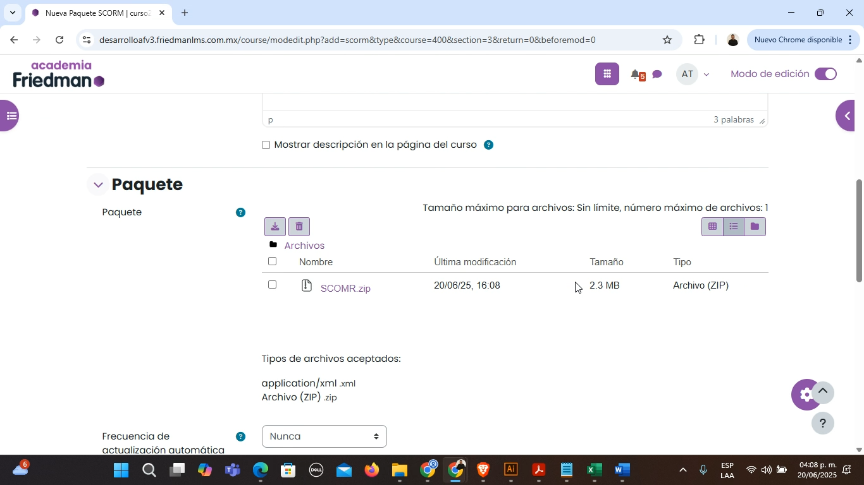864x485 pixels.
Task: Open help for Frecuencia de actualización automática
Action: point(240,436)
